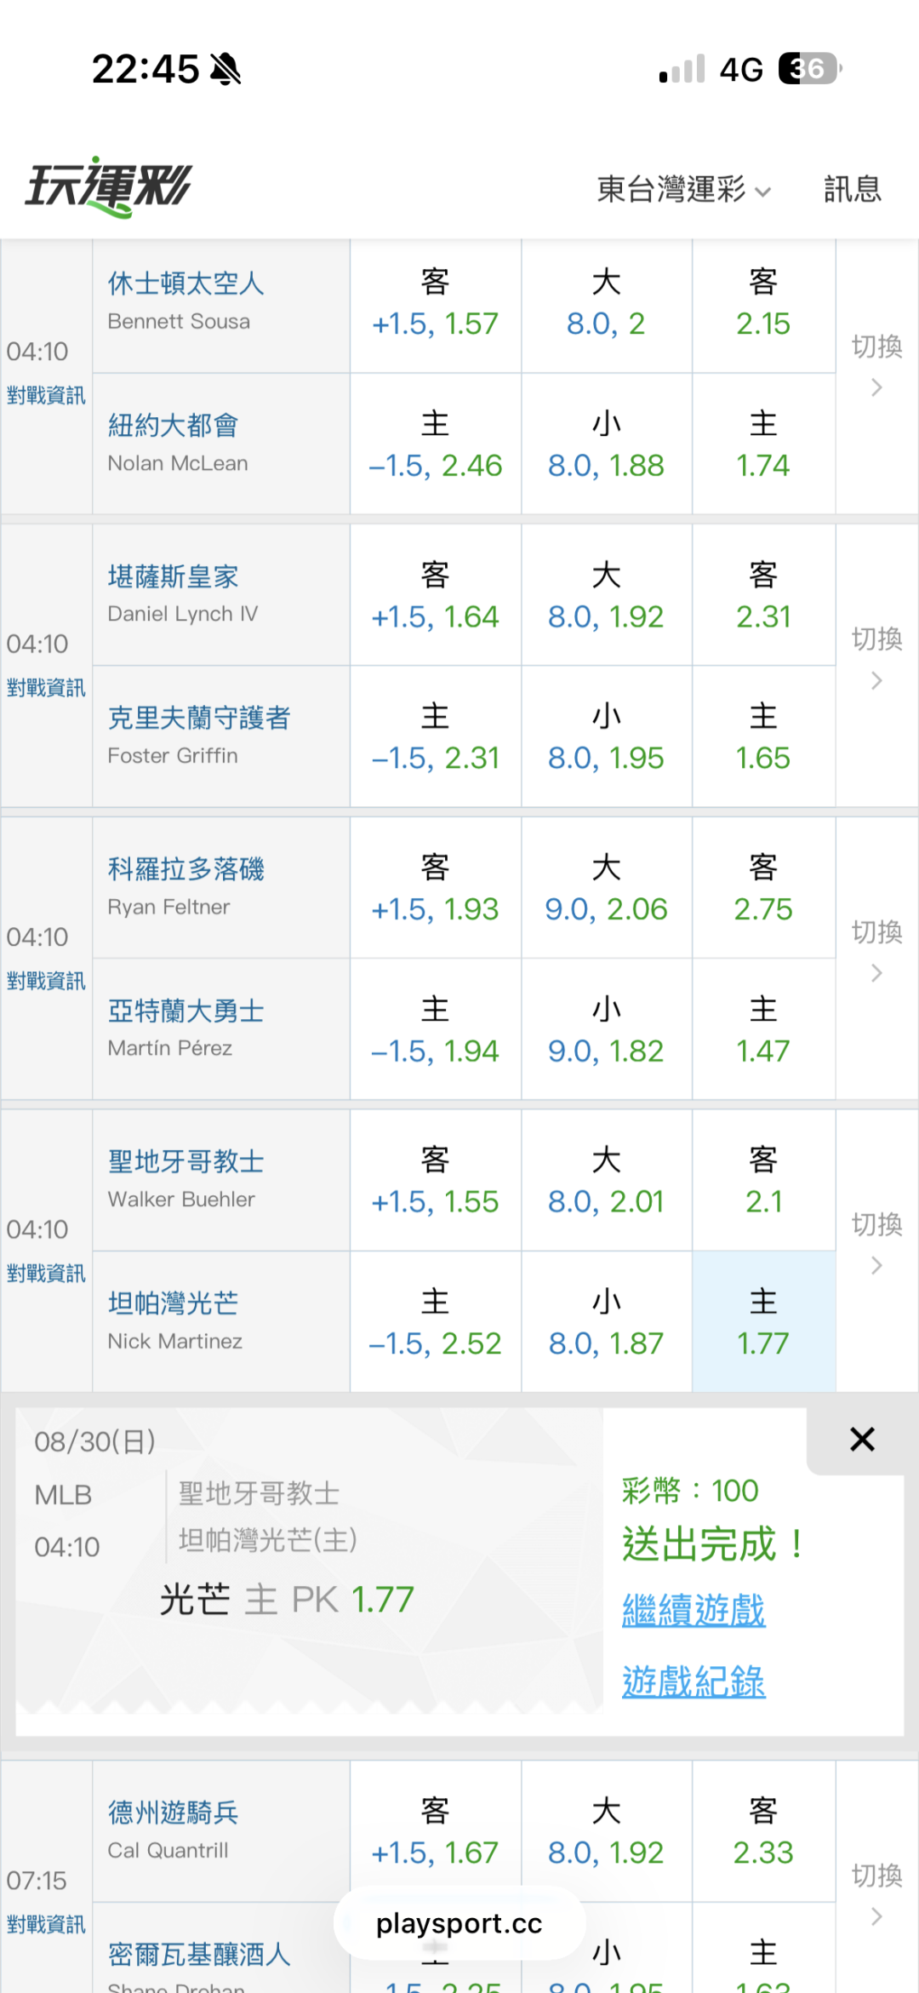Open the 密爾瓦基釀酒人 team link
This screenshot has width=919, height=1993.
click(199, 1954)
